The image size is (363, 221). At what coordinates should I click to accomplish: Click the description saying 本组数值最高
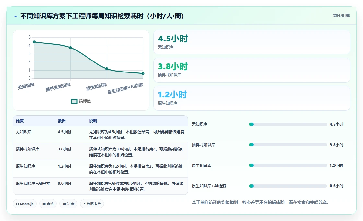click(137, 135)
